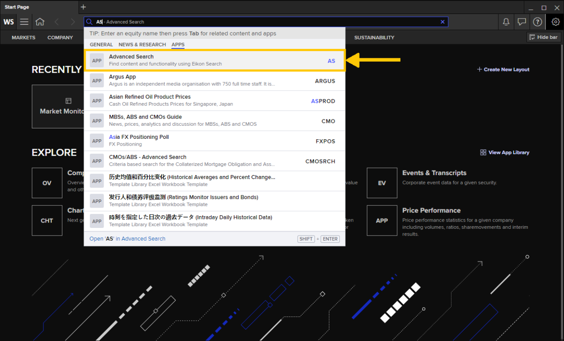564x341 pixels.
Task: Open the OV Company Overview tile
Action: [47, 183]
